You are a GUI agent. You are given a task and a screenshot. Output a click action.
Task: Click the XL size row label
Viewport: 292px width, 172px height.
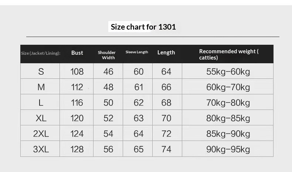(41, 118)
